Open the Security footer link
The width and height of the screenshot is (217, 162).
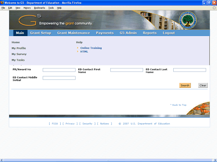87,124
